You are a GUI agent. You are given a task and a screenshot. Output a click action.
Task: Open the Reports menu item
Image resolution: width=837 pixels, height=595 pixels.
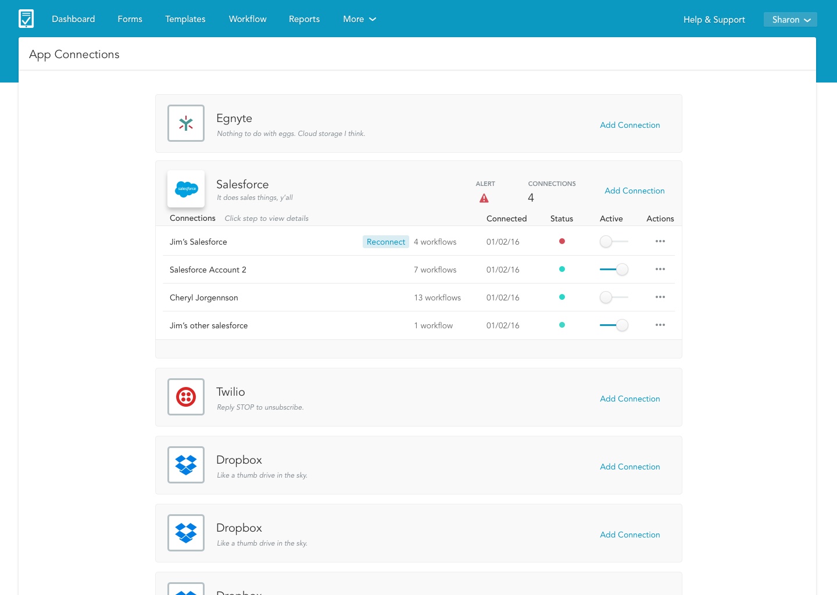click(304, 19)
